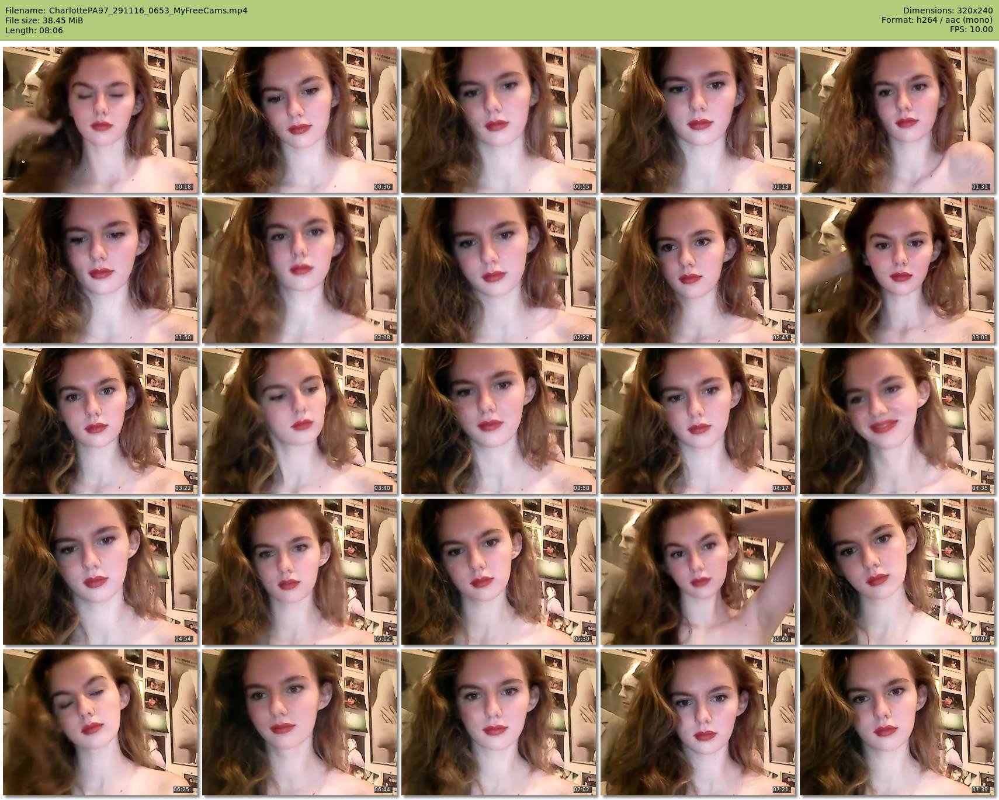
Task: Open the frame at 06:25
Action: (x=100, y=722)
